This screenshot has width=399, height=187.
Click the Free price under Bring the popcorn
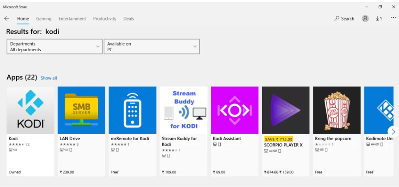318,172
